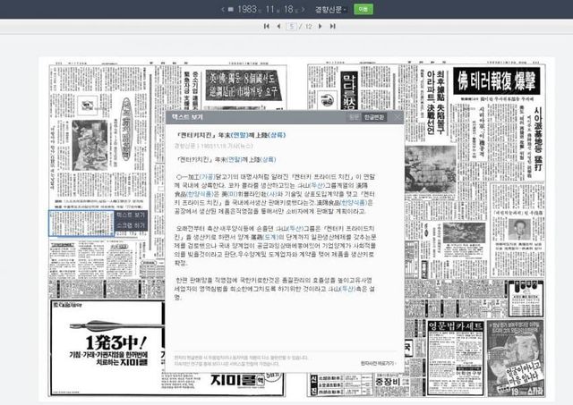The width and height of the screenshot is (573, 405).
Task: Jump to the first page
Action: (x=265, y=27)
